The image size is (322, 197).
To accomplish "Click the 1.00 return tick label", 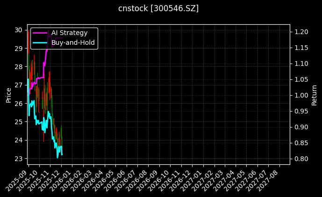I will [x=301, y=95].
